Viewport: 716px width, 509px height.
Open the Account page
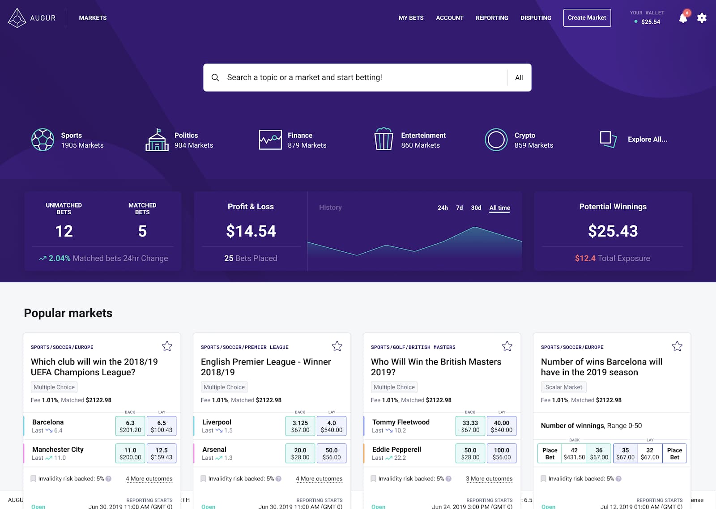click(x=450, y=18)
